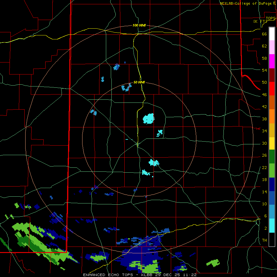Select the 11:22 timestamp
The width and height of the screenshot is (277, 277).
[x=190, y=275]
